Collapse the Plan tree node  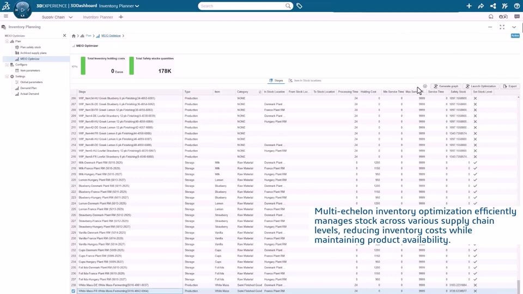pyautogui.click(x=7, y=41)
